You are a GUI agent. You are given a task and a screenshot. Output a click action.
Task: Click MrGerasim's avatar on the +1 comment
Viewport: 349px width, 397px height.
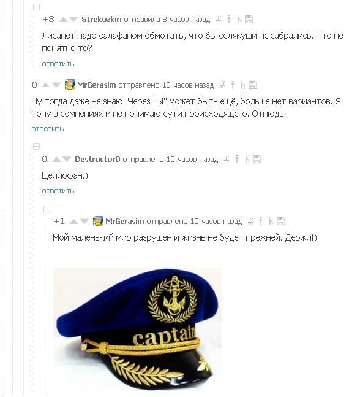98,222
